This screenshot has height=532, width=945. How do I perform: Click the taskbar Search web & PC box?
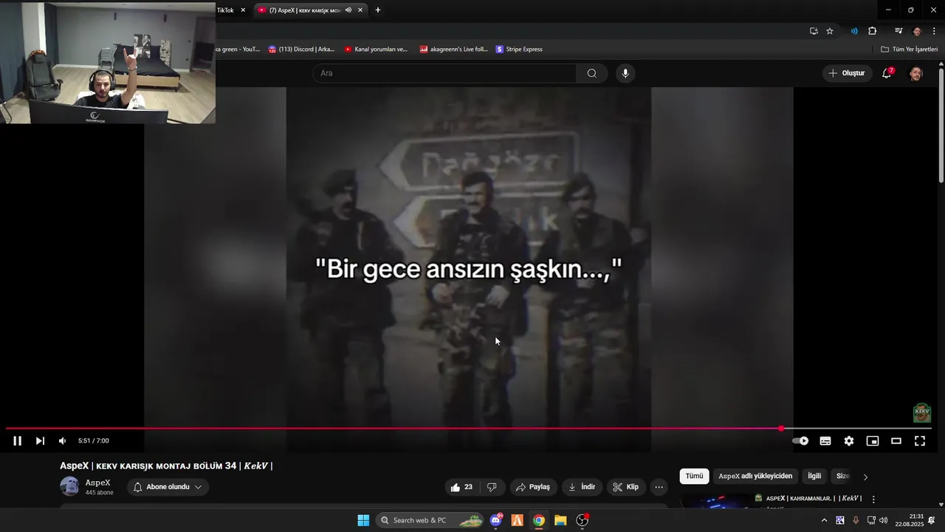click(x=430, y=520)
